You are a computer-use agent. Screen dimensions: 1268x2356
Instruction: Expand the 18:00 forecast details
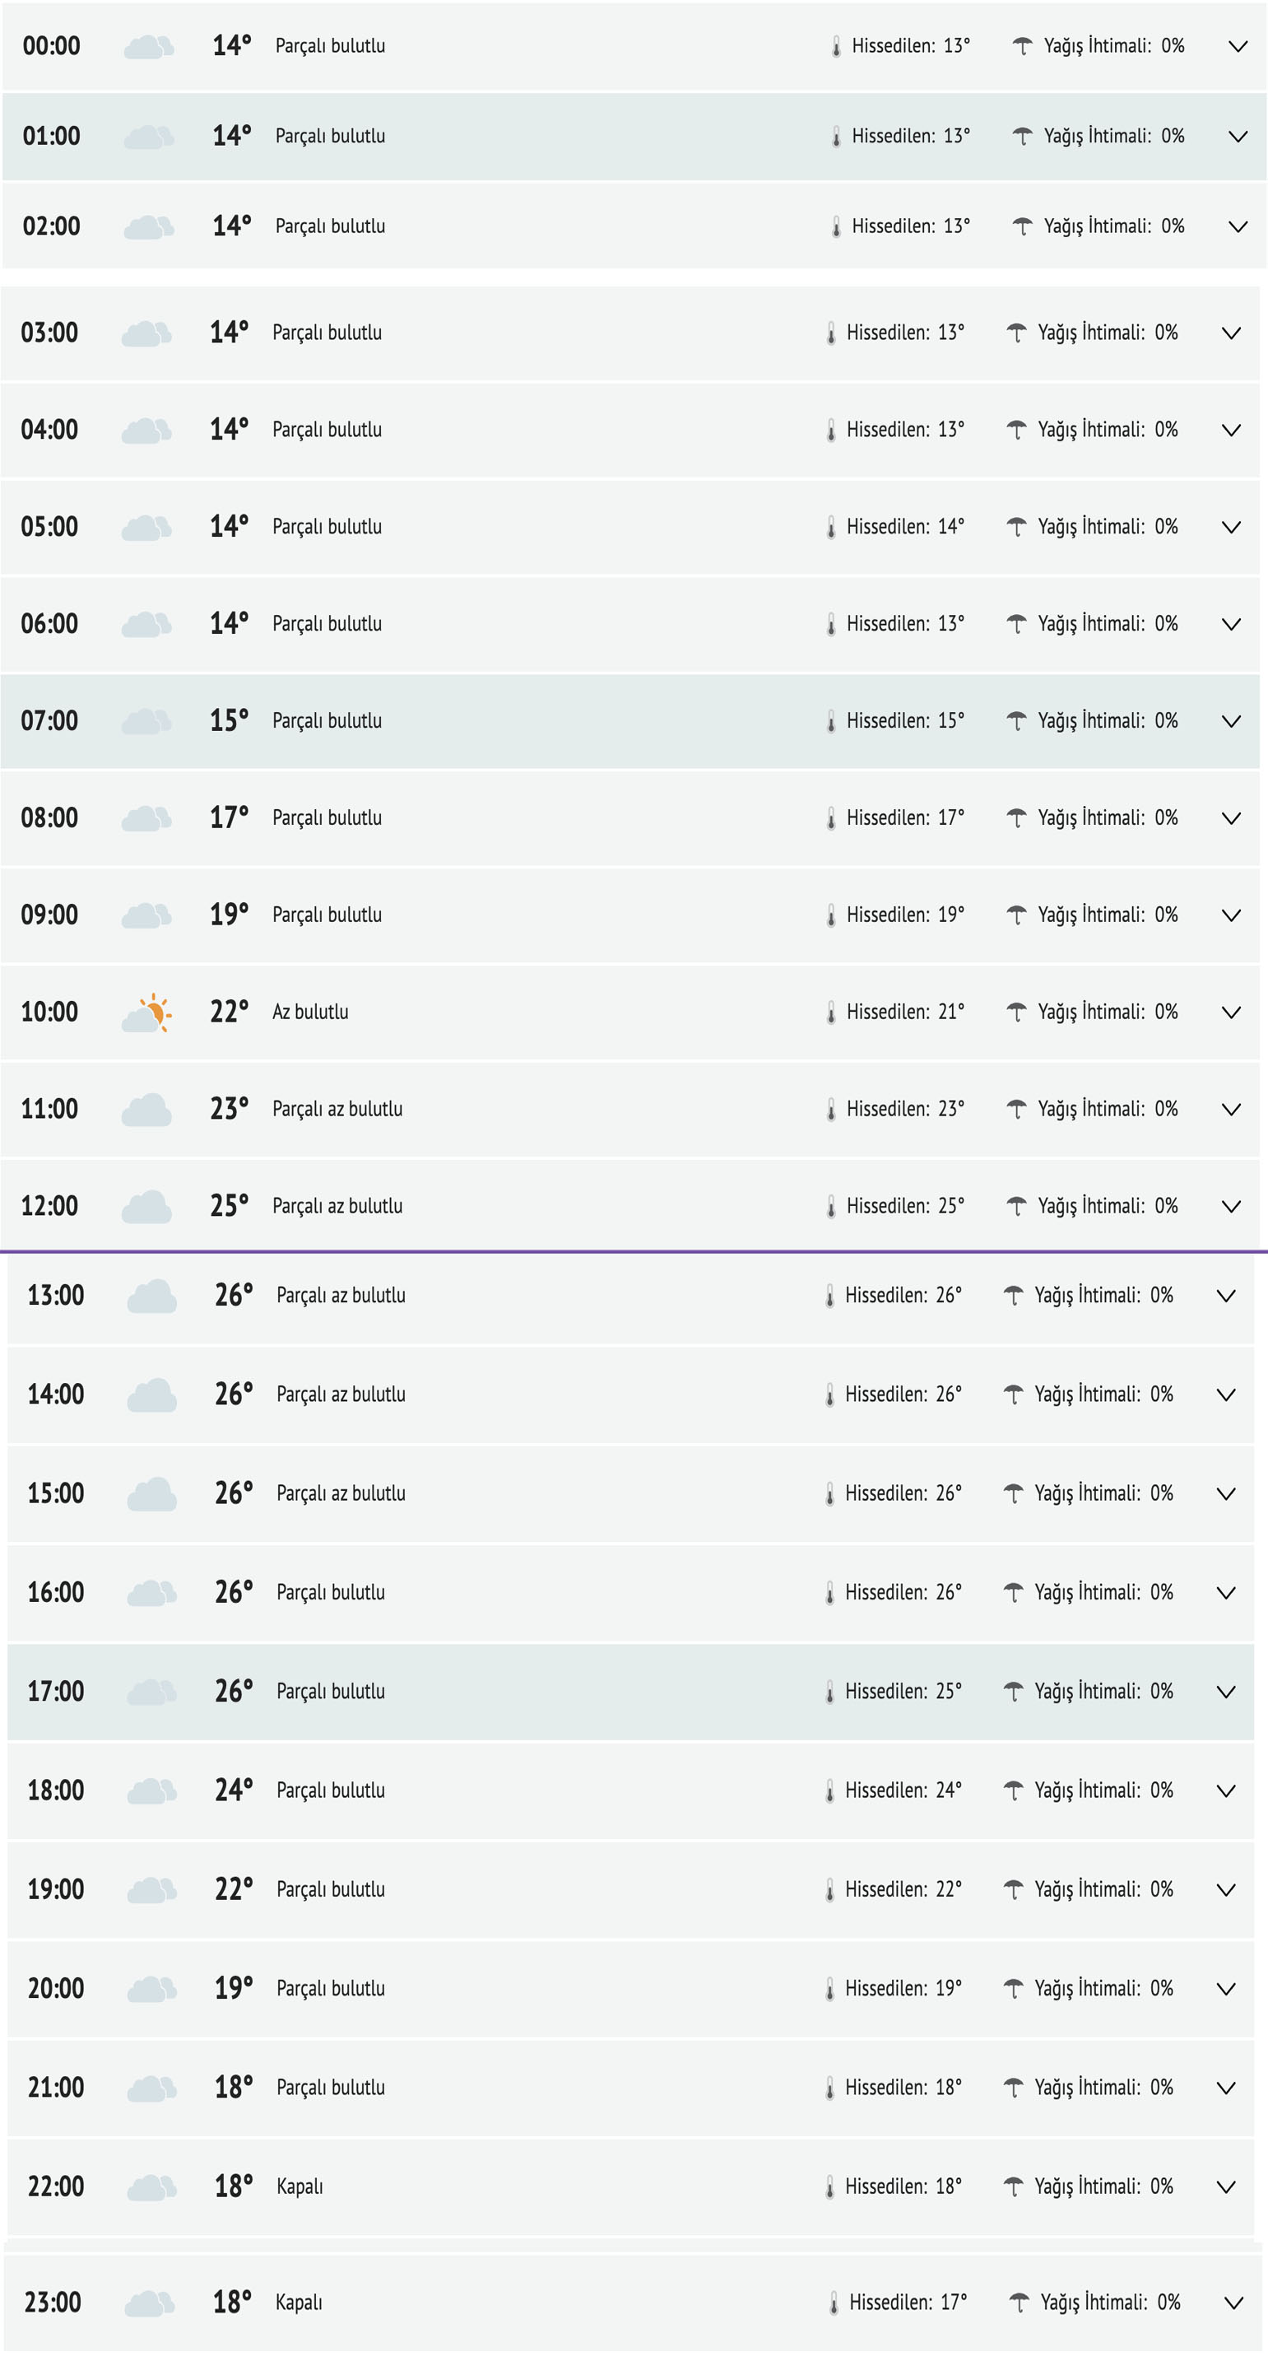pyautogui.click(x=1226, y=1790)
